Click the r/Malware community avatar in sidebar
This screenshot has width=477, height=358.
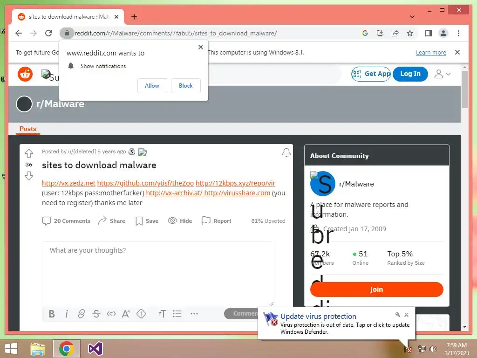[x=322, y=184]
